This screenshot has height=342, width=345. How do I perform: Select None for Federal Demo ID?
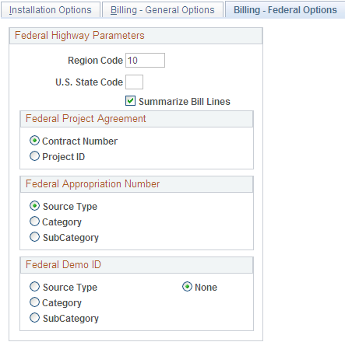click(x=187, y=287)
